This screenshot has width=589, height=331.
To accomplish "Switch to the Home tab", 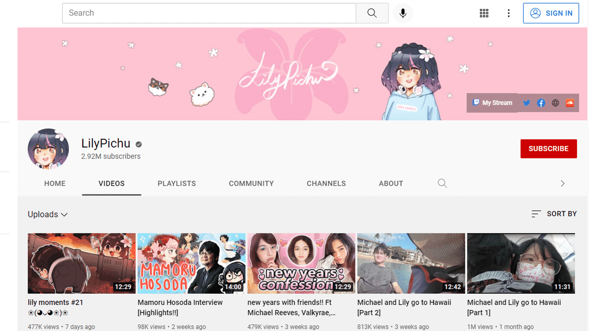I will [x=55, y=183].
